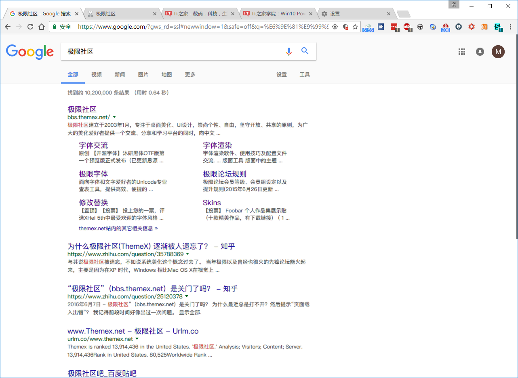Click the blocked shield icon in address bar

pyautogui.click(x=345, y=27)
